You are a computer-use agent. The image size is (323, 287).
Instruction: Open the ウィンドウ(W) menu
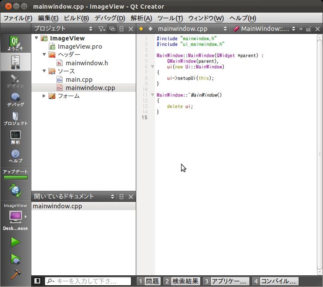(x=206, y=18)
